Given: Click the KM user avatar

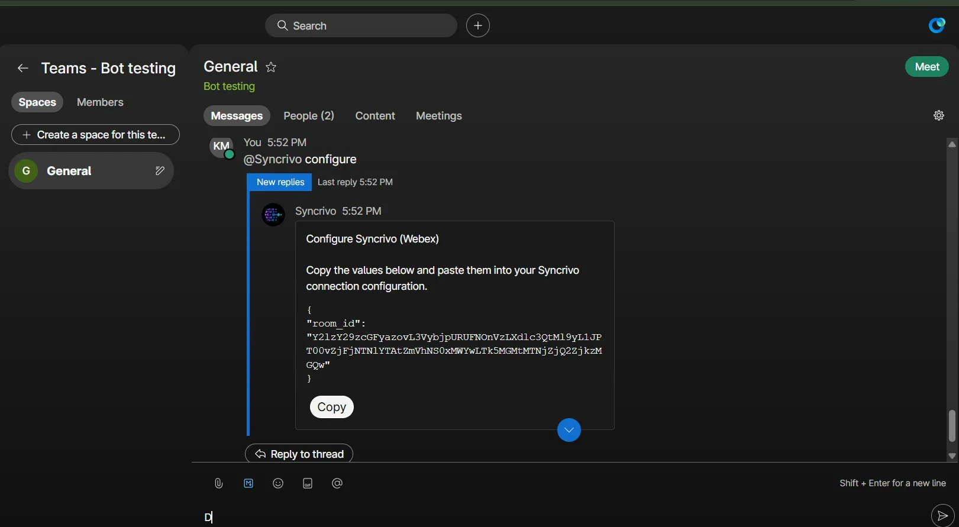Looking at the screenshot, I should (221, 147).
